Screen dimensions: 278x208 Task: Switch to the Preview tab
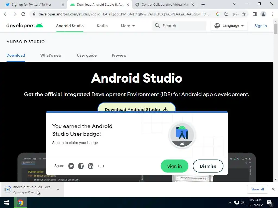119,55
